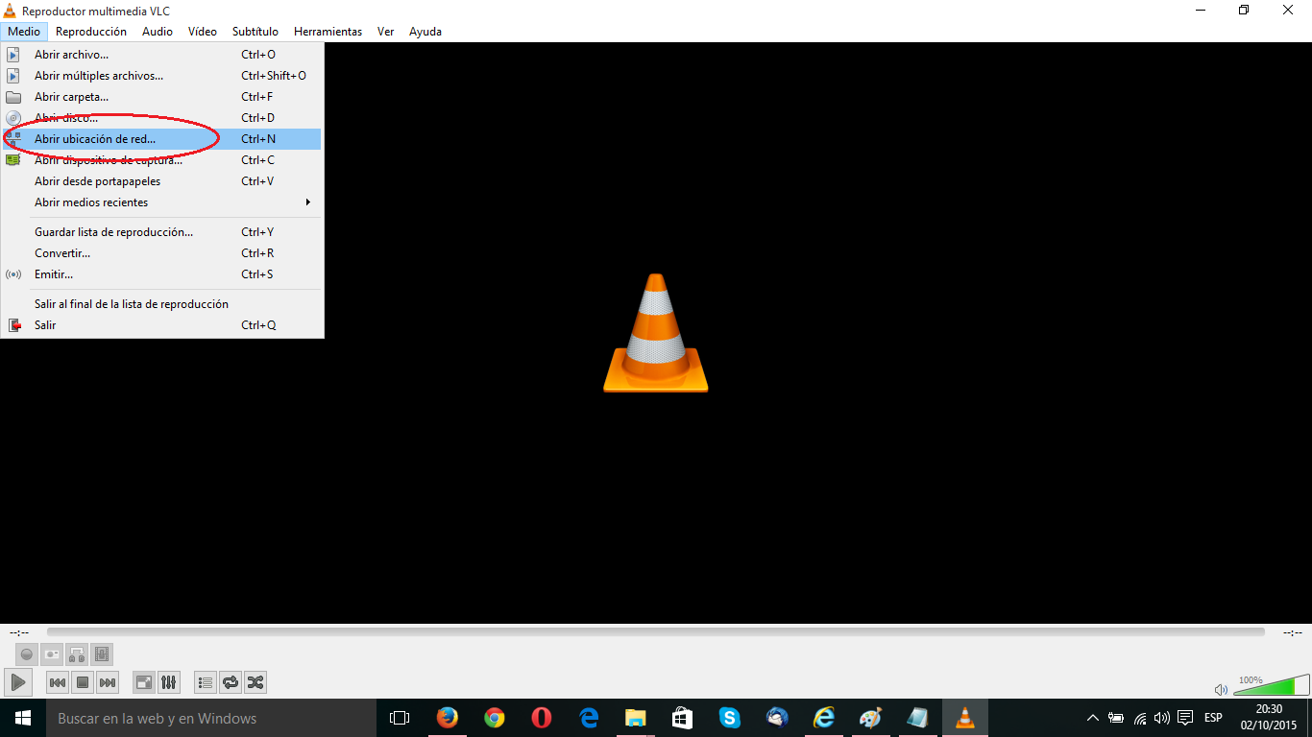Choose Abrir archivo... from the menu

[x=162, y=55]
